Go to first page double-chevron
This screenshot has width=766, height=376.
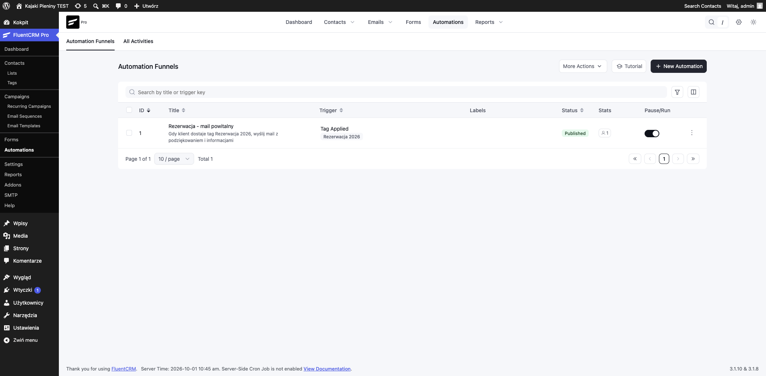point(635,159)
